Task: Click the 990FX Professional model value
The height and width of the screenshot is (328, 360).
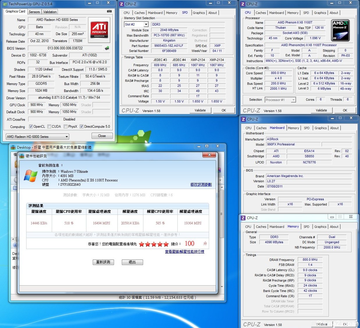Action: click(294, 145)
